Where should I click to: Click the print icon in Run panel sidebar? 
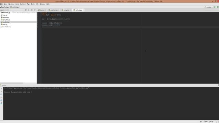pyautogui.click(x=1, y=100)
